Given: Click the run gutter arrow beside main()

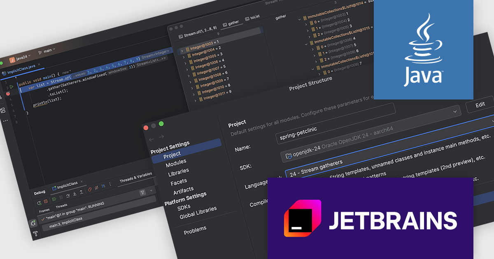Looking at the screenshot, I should (11, 87).
